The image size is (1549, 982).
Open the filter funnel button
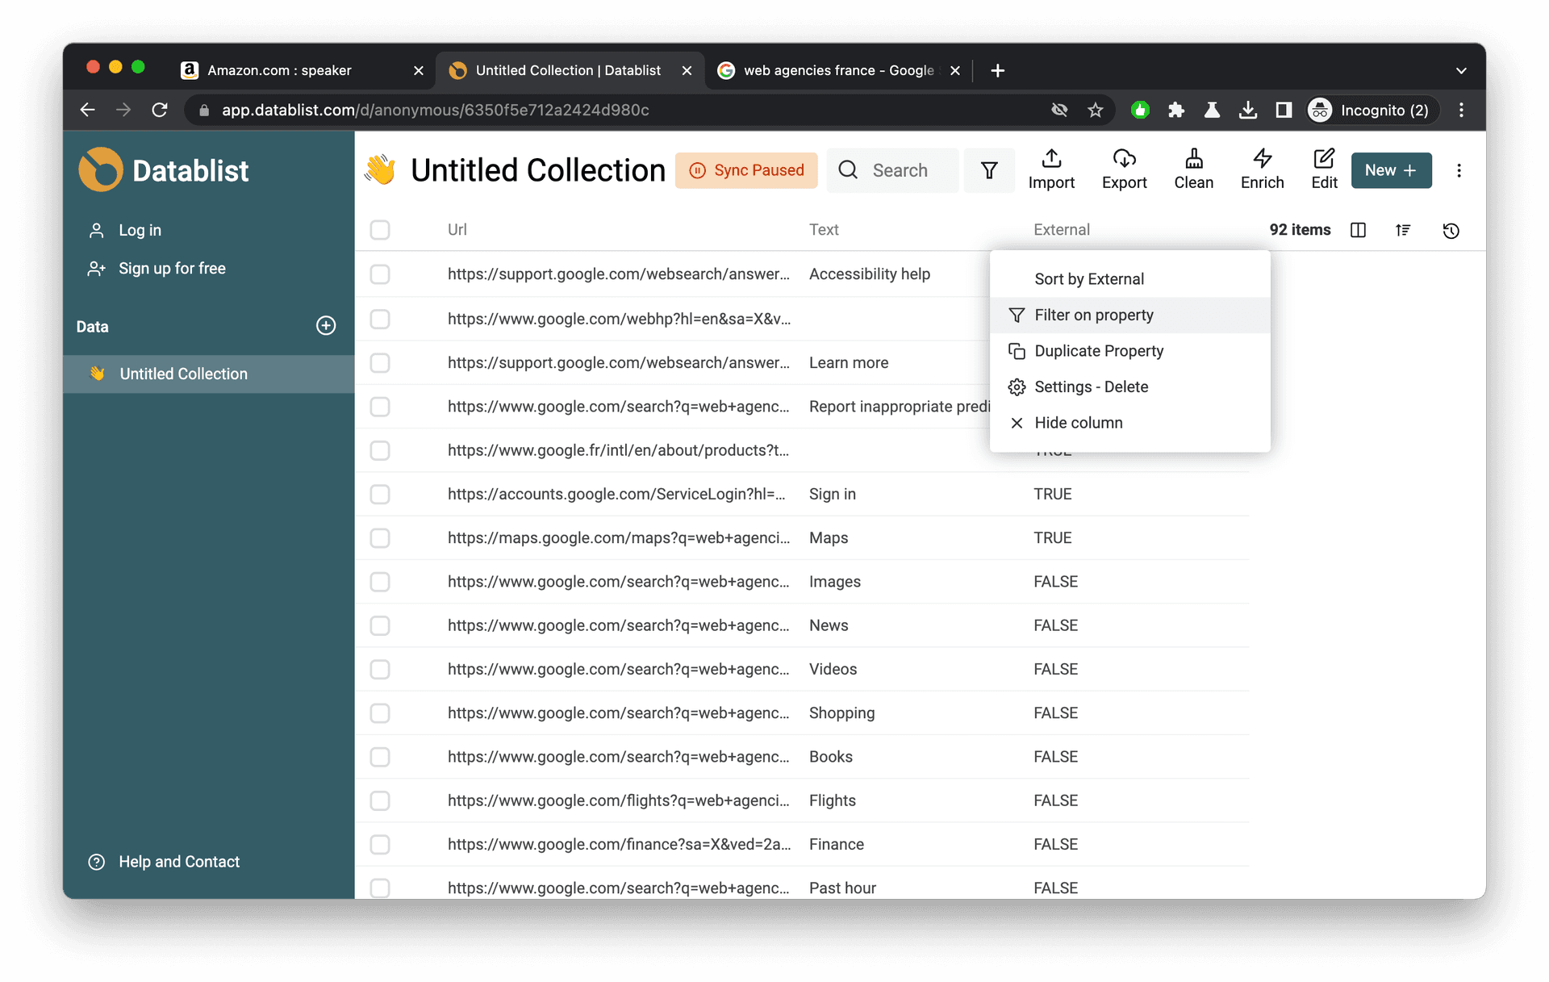pyautogui.click(x=989, y=170)
